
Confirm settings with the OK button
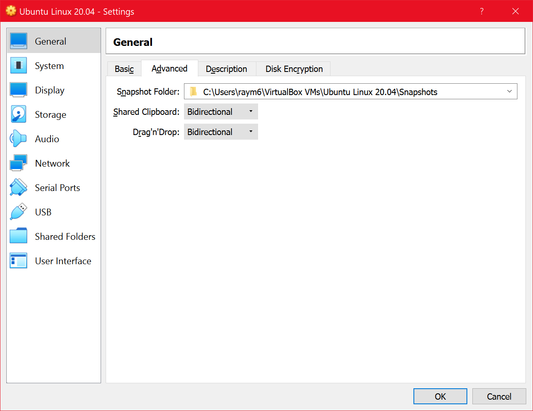(440, 396)
